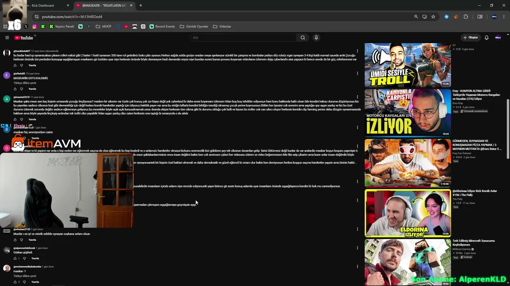
Task: Open the Extensions puzzle piece menu
Action: point(466,17)
